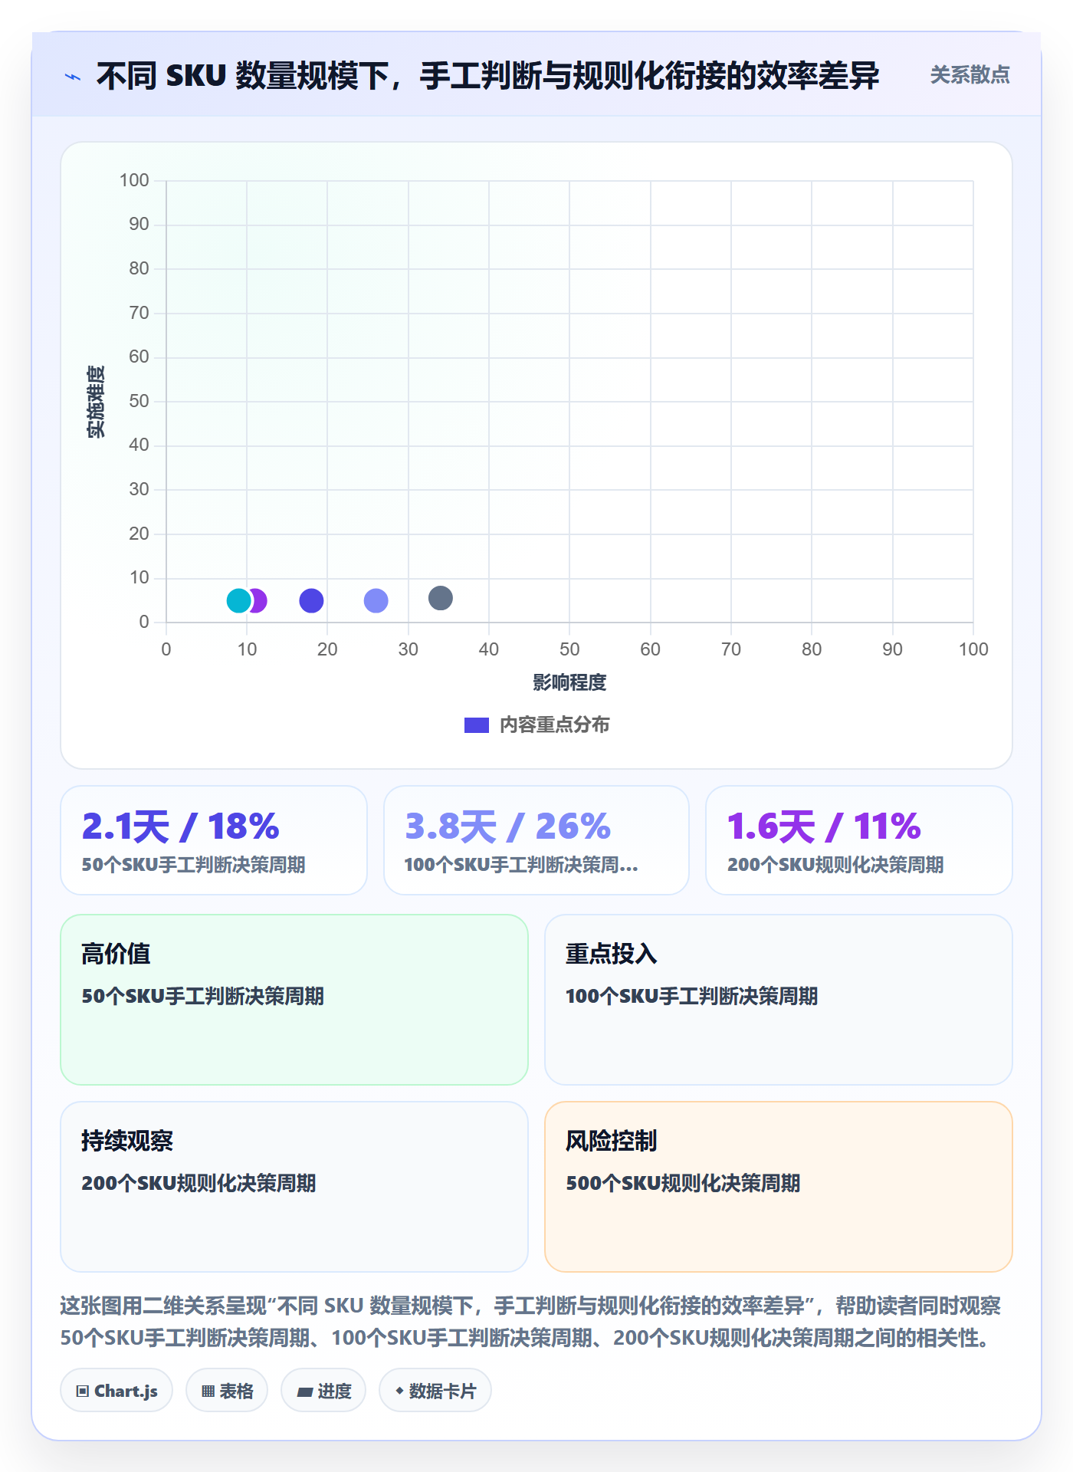Viewport: 1073px width, 1472px height.
Task: Click the 关系散点 chart type label
Action: click(970, 75)
